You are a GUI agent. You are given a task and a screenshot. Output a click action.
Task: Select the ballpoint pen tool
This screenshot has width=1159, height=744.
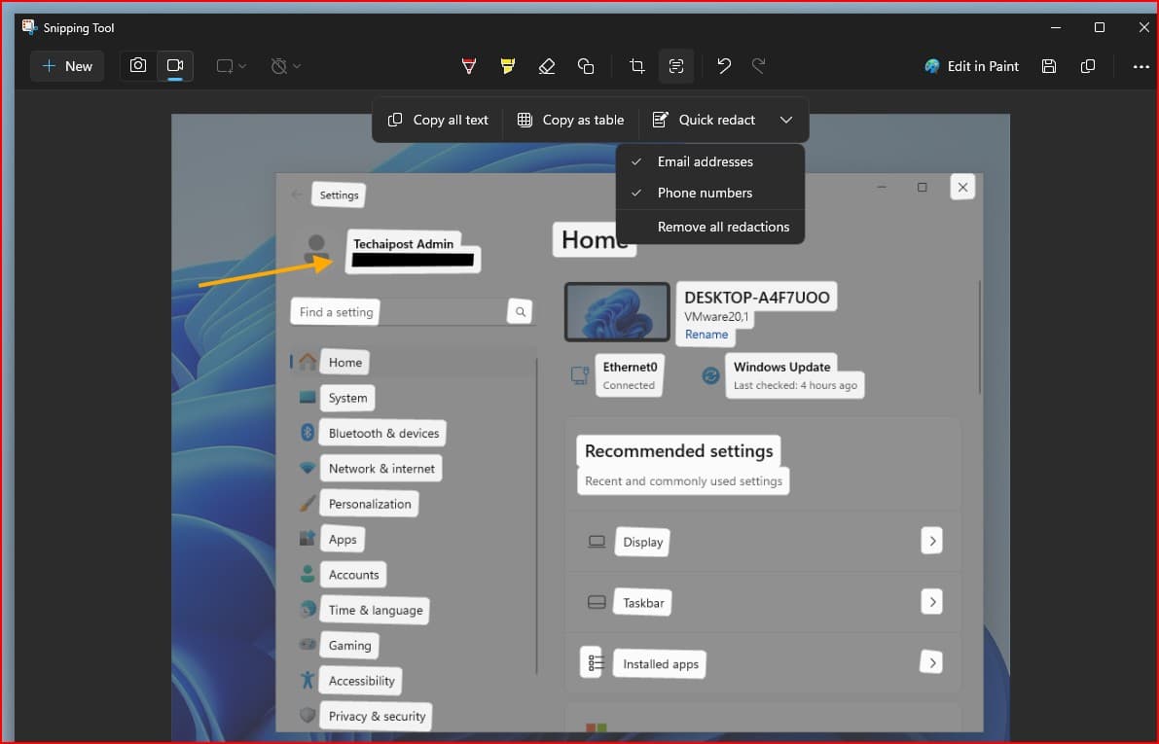(469, 66)
